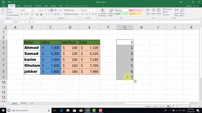Click the Sign in link
The width and height of the screenshot is (202, 113).
pos(189,6)
